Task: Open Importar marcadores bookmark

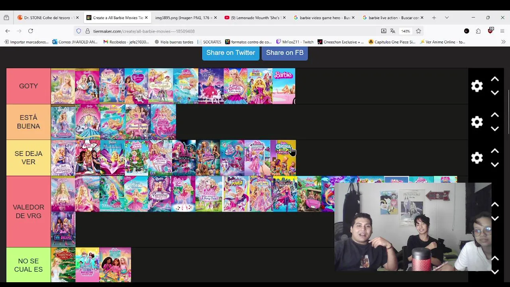Action: click(26, 42)
